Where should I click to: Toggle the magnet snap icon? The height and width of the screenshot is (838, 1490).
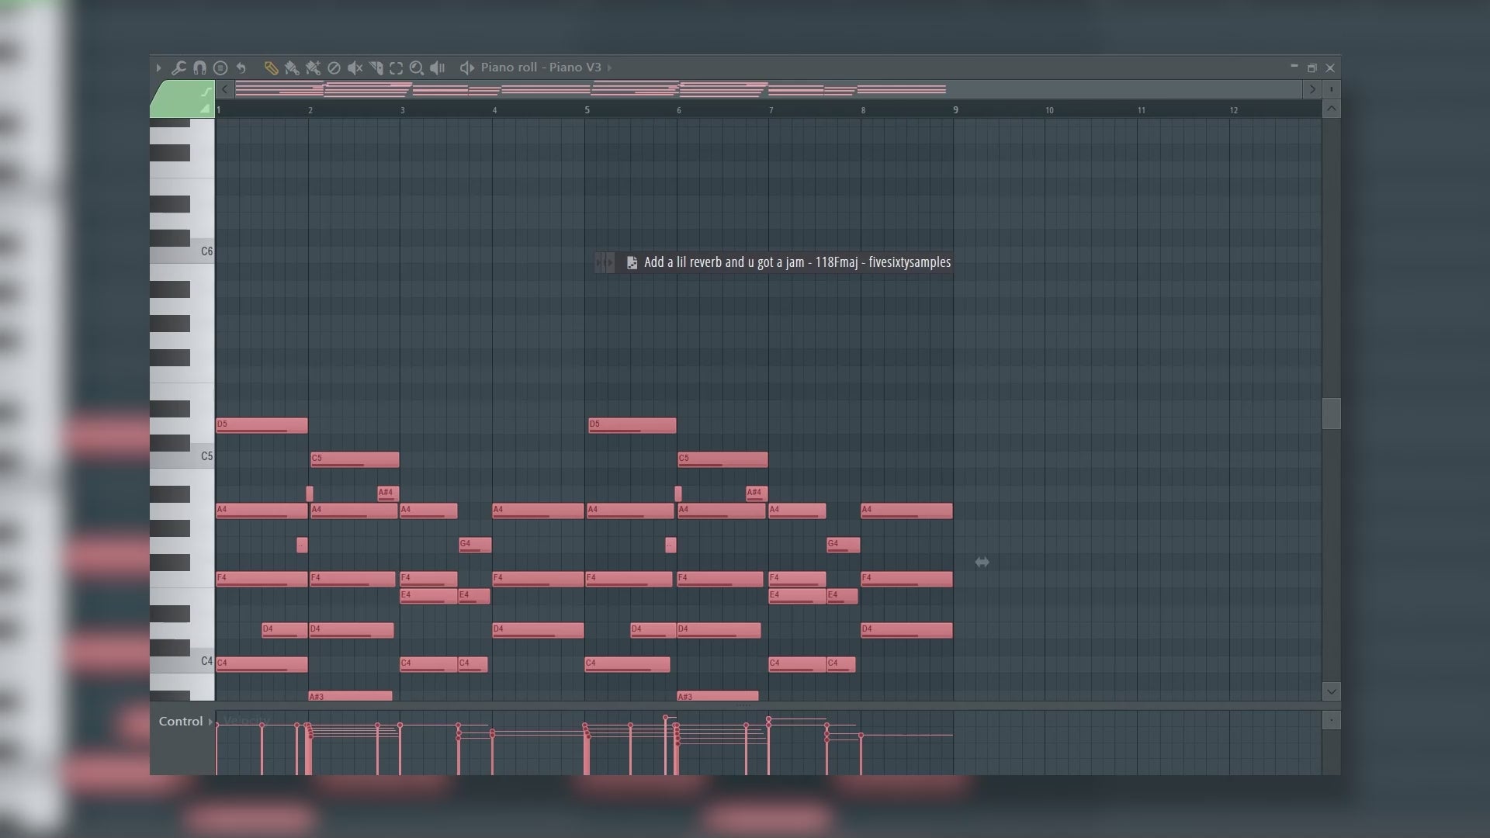pos(199,68)
